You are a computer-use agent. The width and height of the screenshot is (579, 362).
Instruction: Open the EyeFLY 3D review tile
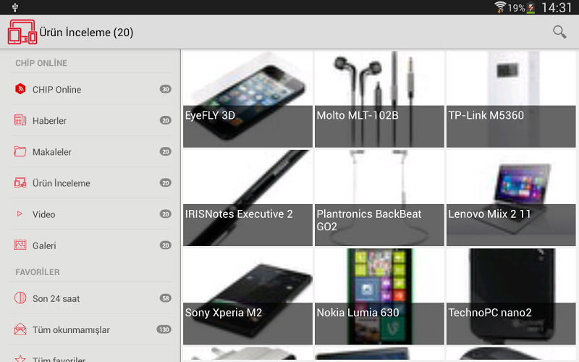pyautogui.click(x=248, y=99)
